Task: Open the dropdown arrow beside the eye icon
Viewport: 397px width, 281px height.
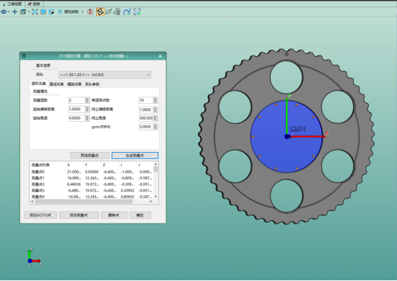Action: [x=9, y=11]
